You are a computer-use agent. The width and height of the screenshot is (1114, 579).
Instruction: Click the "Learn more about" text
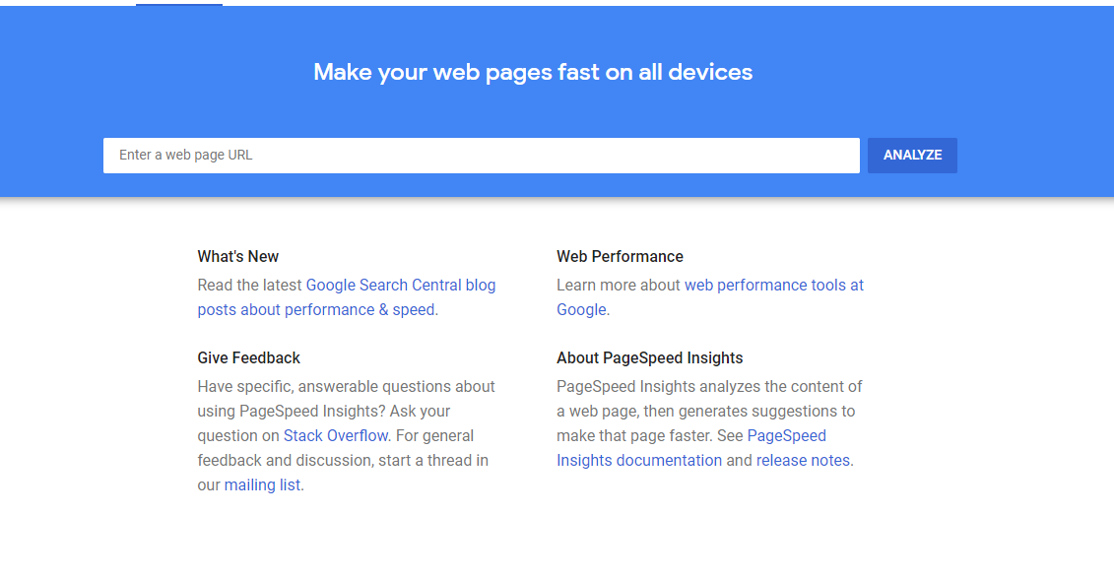click(x=619, y=286)
